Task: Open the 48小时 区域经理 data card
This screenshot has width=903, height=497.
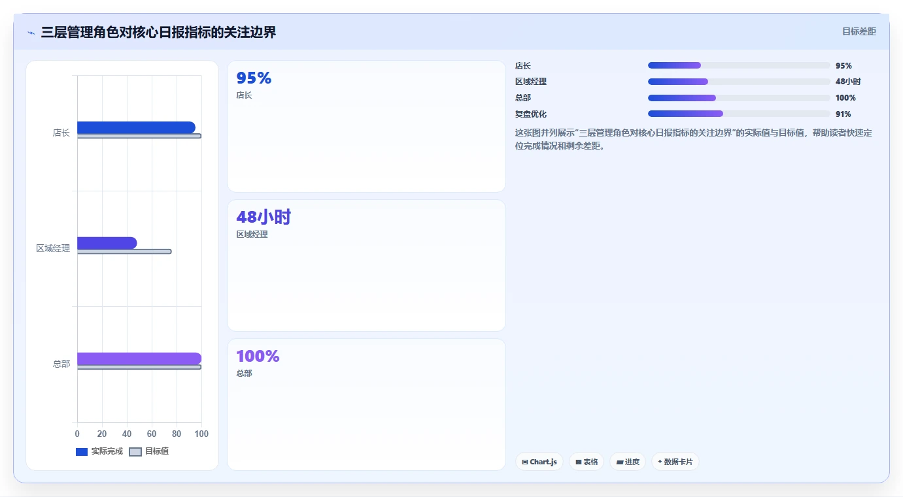Action: click(366, 266)
